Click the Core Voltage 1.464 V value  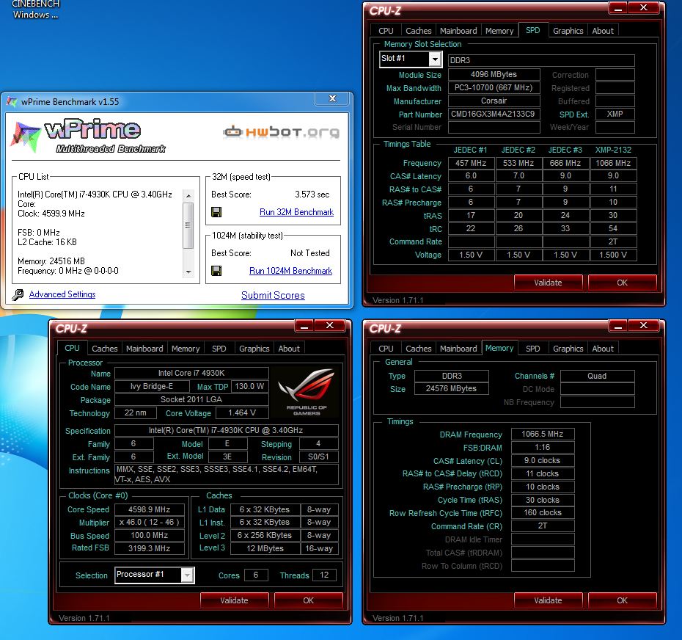point(242,412)
